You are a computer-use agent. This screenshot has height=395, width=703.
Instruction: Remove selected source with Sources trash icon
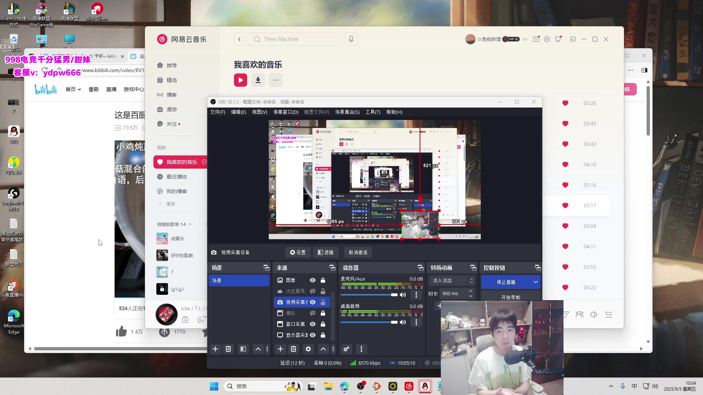tap(293, 349)
